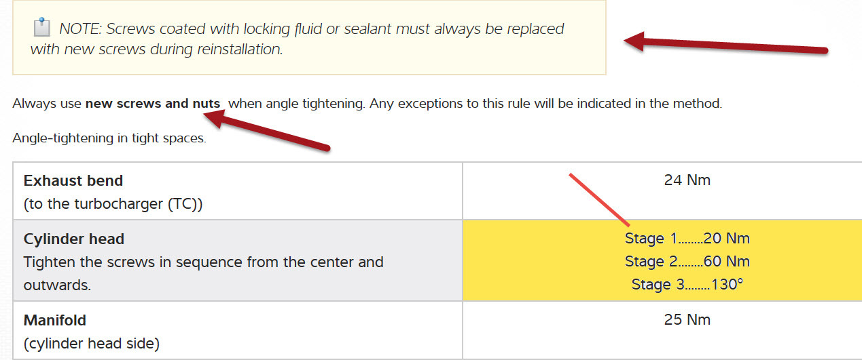
Task: Click the "Stage 1........20 Nm" line
Action: (x=687, y=239)
